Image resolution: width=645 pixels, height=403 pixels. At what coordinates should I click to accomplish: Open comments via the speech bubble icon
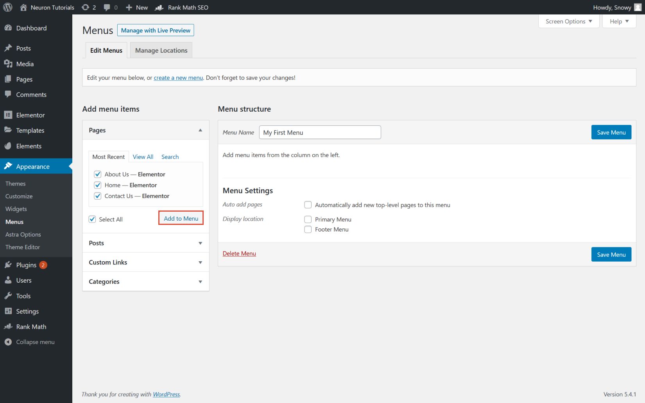107,7
